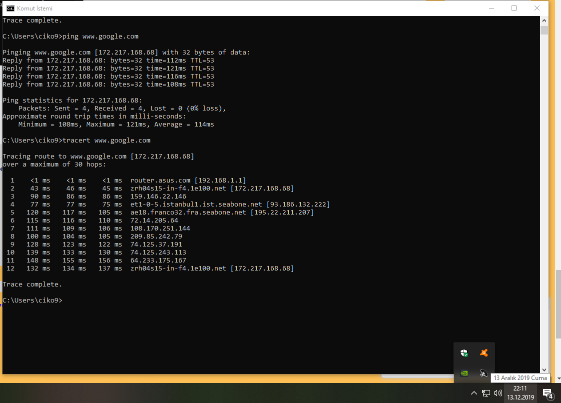Click the reply line with 'time=121ms'
Screen dimensions: 561x403
coord(108,68)
